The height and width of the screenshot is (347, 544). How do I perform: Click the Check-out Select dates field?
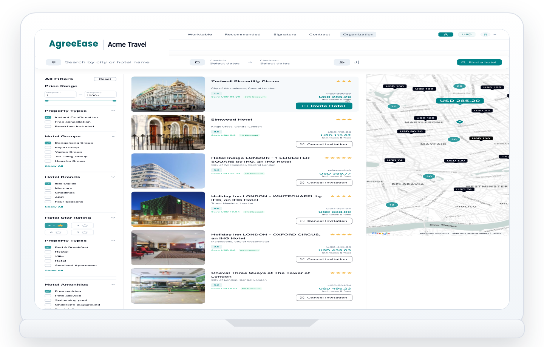coord(275,62)
